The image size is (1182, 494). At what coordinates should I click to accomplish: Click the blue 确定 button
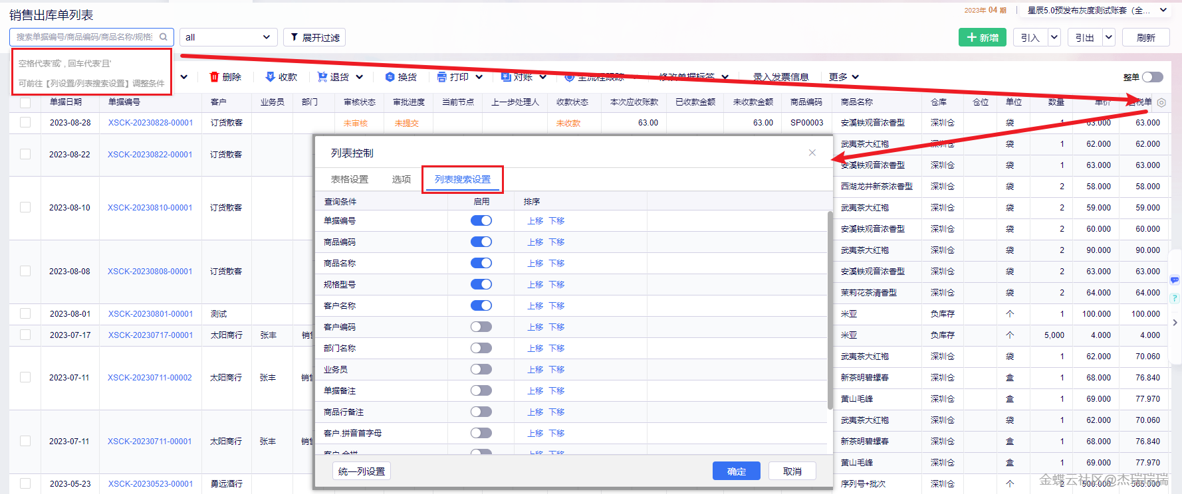(x=737, y=471)
